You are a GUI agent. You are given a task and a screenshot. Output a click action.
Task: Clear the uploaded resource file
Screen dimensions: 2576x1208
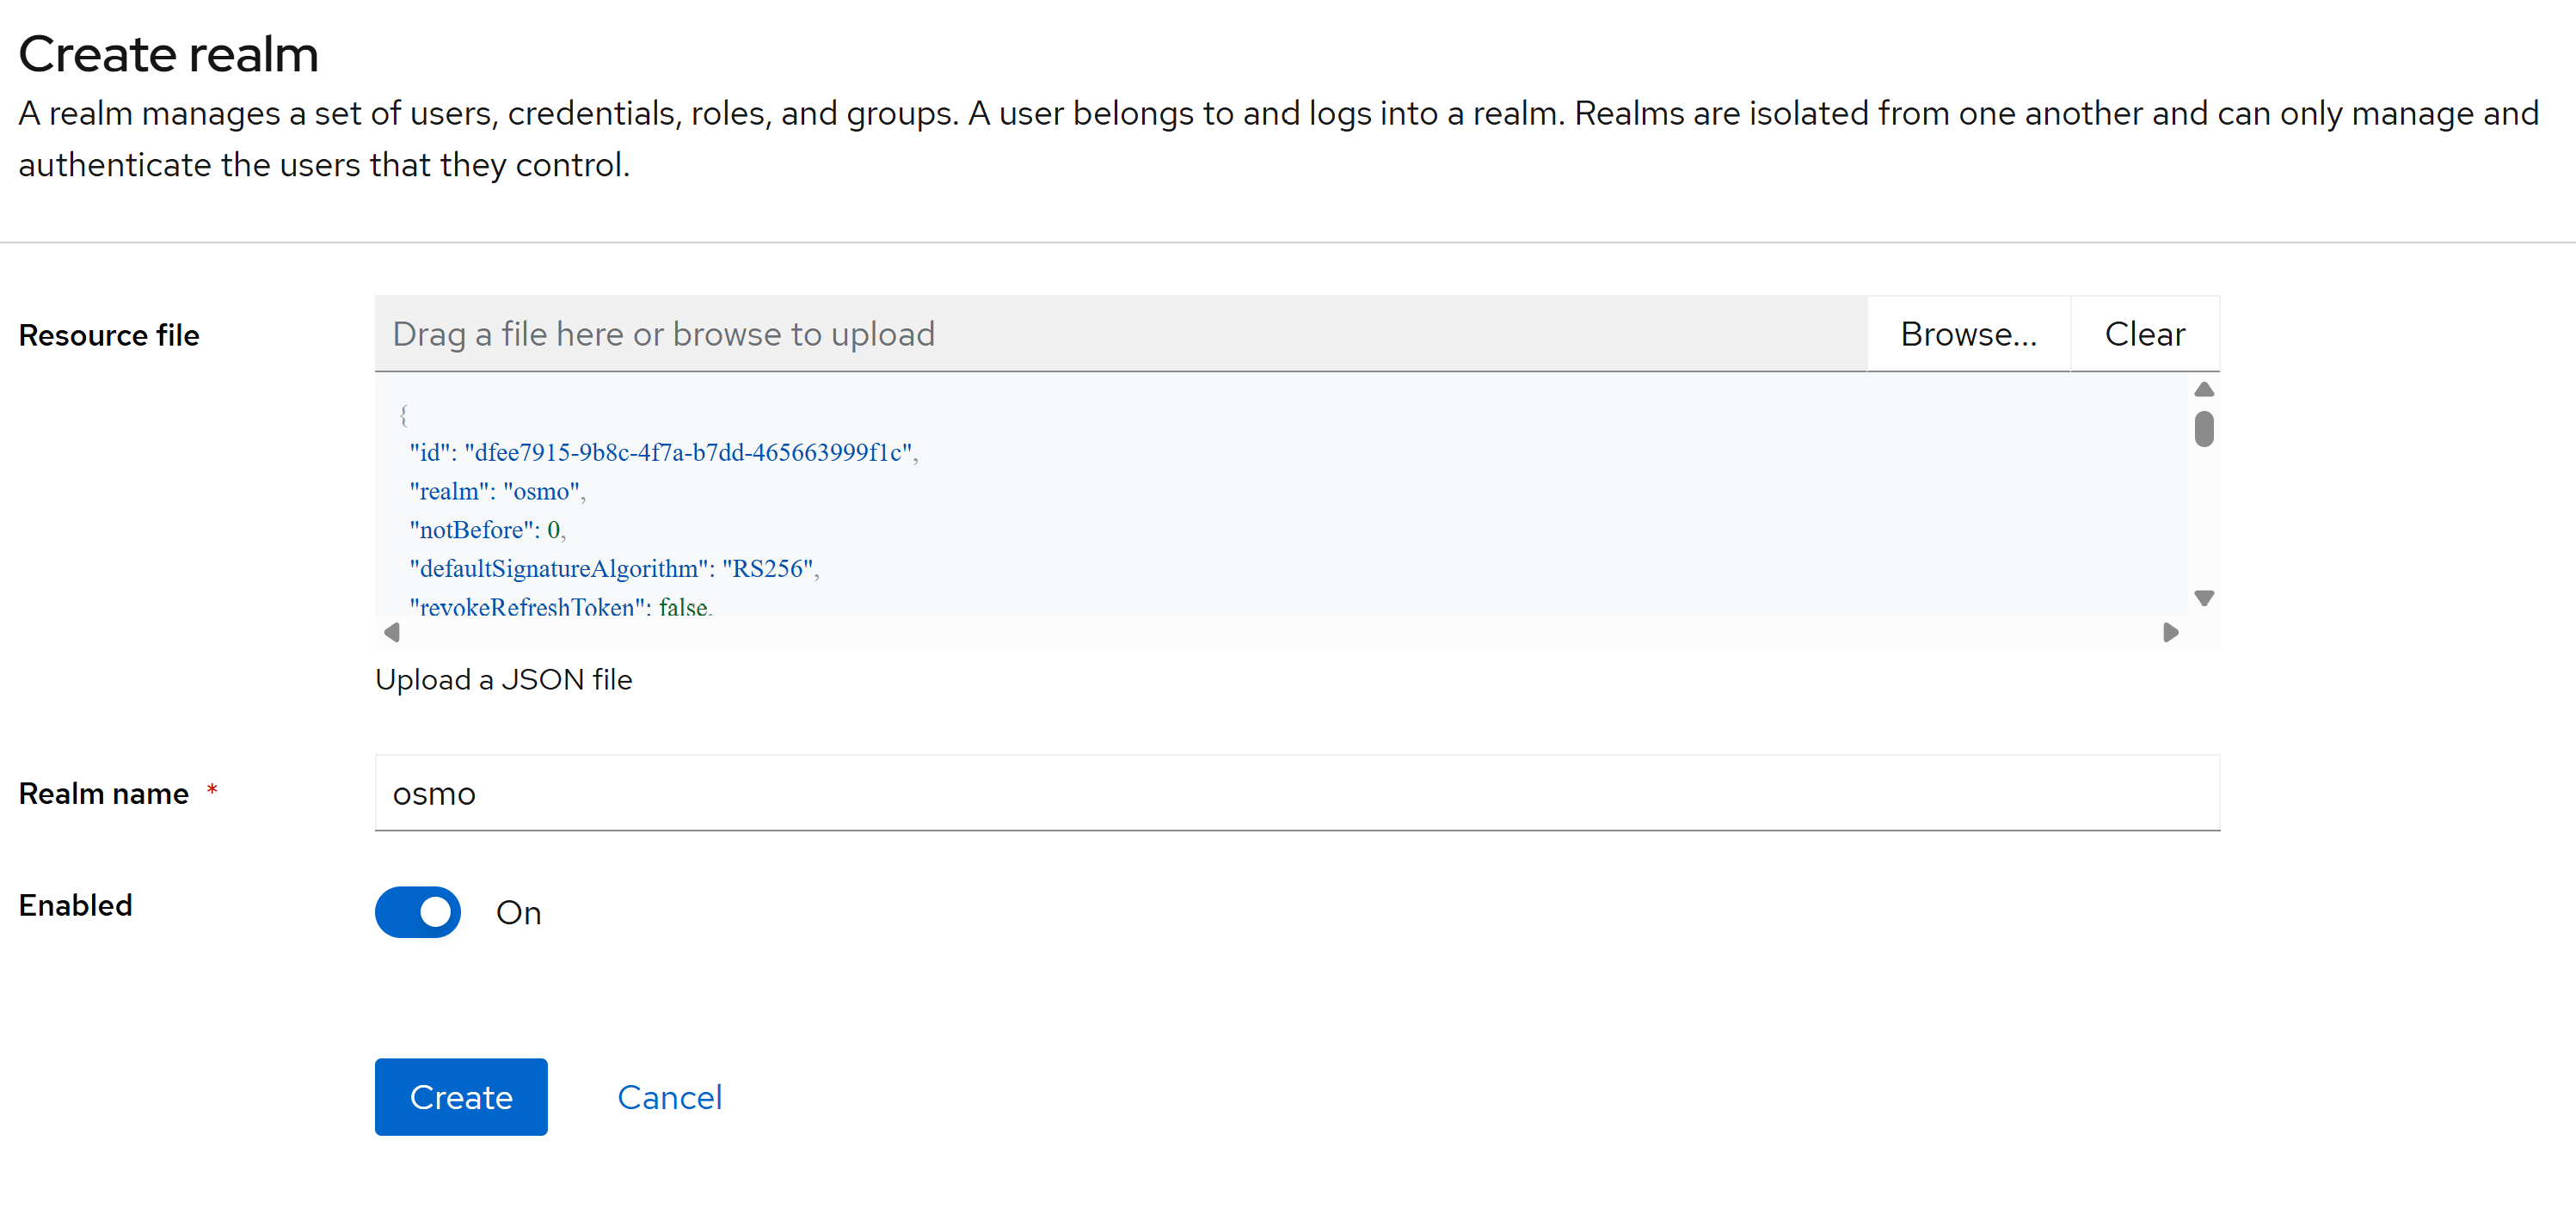[2144, 334]
